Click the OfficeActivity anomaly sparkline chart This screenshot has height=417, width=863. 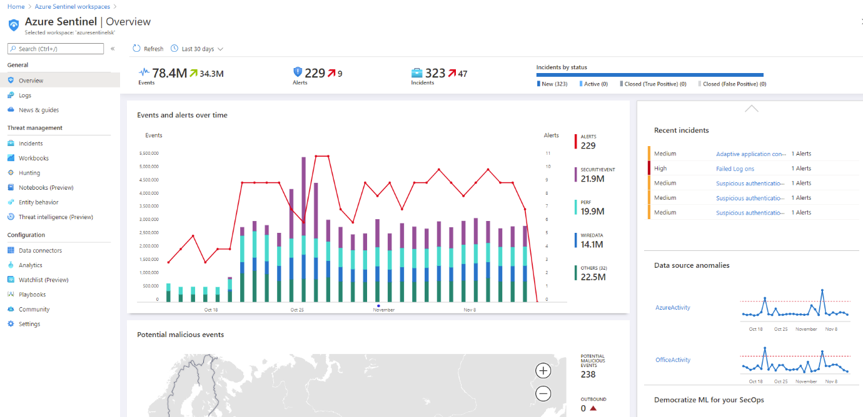tap(795, 360)
